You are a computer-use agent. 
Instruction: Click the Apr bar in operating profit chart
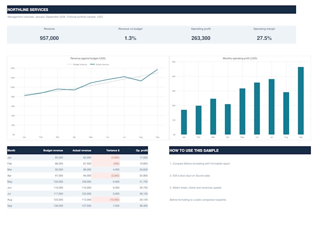click(x=228, y=119)
